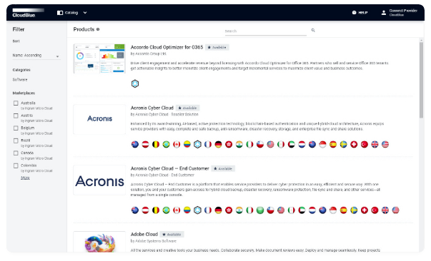Screen dimensions: 431x261
Task: Expand More marketplaces list
Action: coord(25,178)
